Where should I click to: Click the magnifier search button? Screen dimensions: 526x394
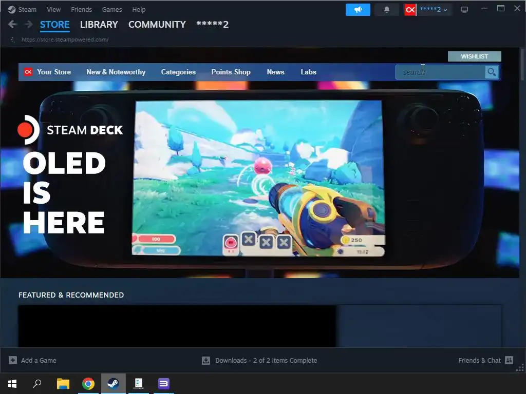(x=492, y=72)
